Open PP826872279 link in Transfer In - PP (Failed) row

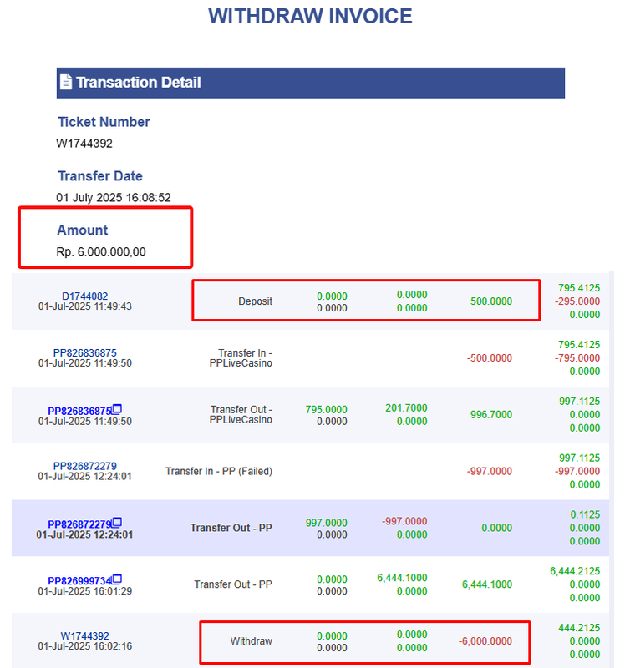tap(85, 466)
